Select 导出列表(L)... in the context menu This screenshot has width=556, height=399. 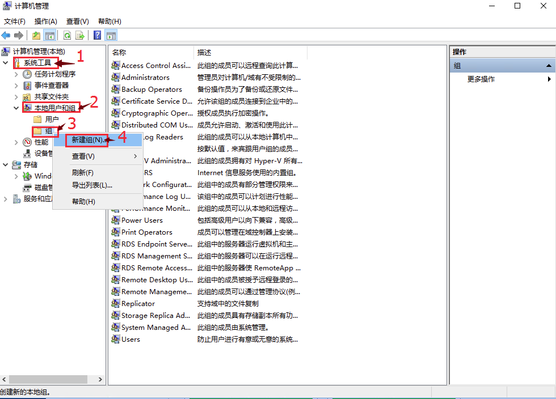[x=92, y=185]
